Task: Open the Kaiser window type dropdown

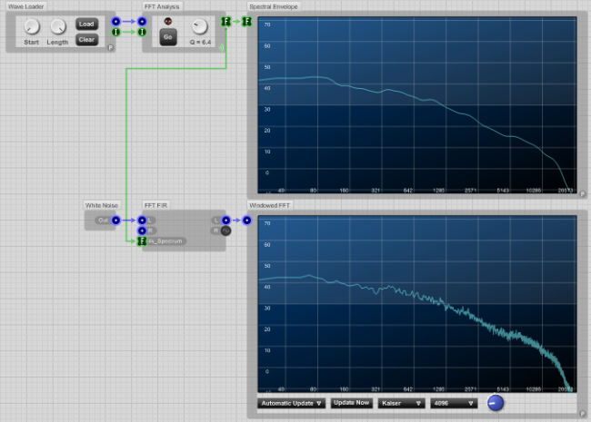Action: tap(401, 402)
